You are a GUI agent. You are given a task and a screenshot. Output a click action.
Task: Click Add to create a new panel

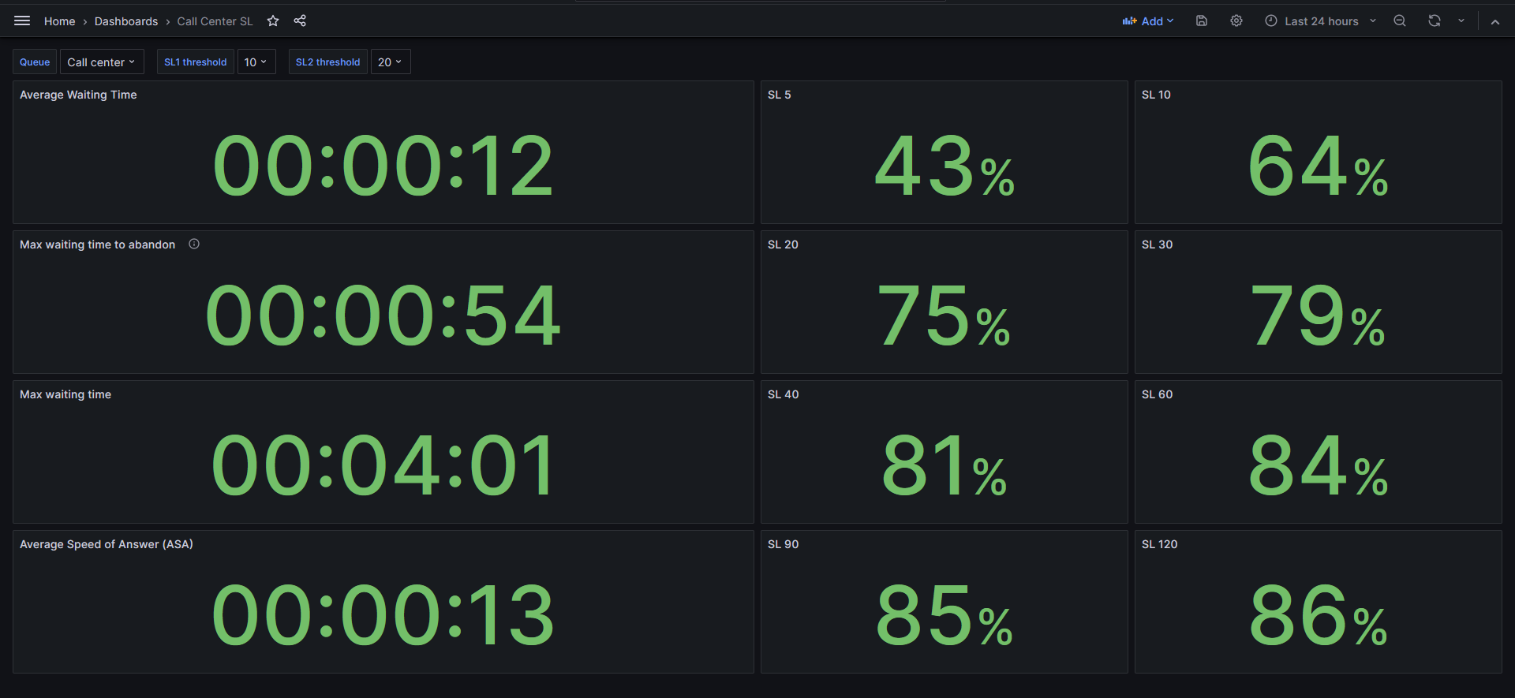tap(1148, 21)
